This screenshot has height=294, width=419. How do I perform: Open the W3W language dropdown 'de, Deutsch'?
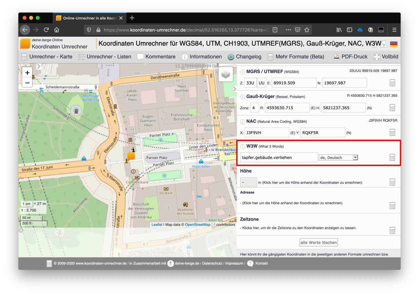[x=338, y=157]
